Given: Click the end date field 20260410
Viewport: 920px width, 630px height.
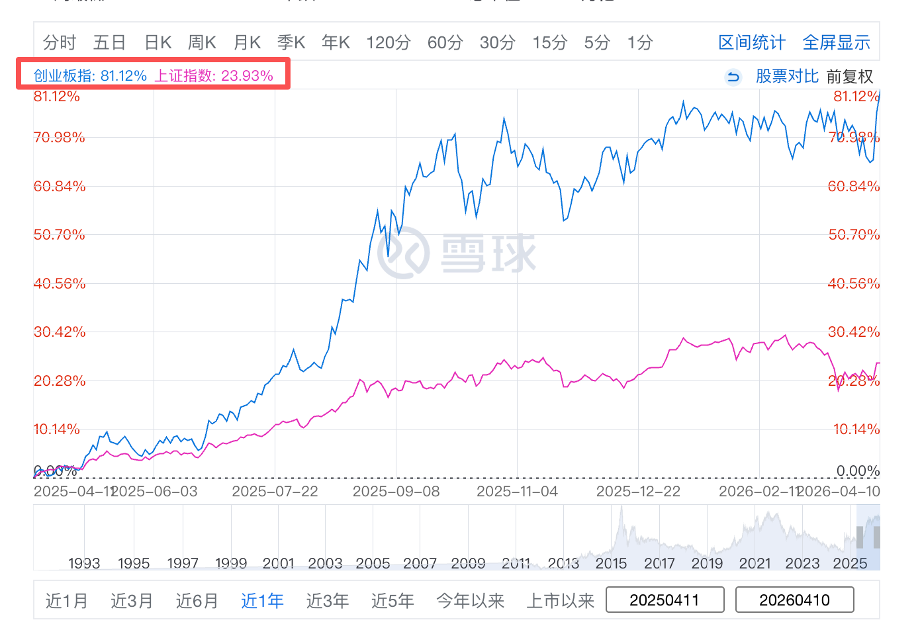Looking at the screenshot, I should pyautogui.click(x=794, y=600).
